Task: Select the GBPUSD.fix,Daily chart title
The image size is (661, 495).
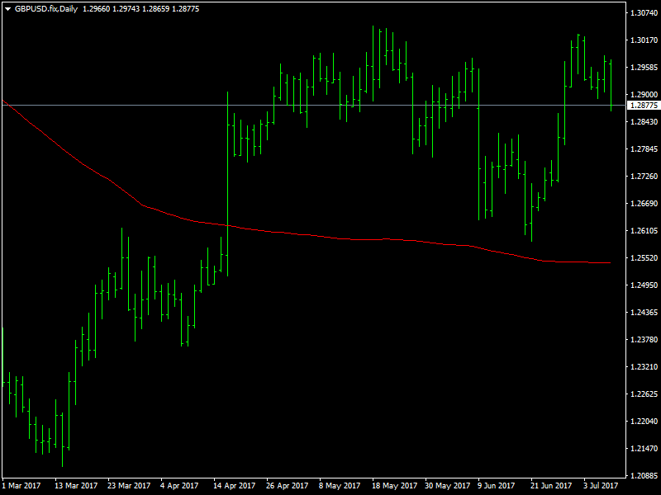Action: (46, 9)
